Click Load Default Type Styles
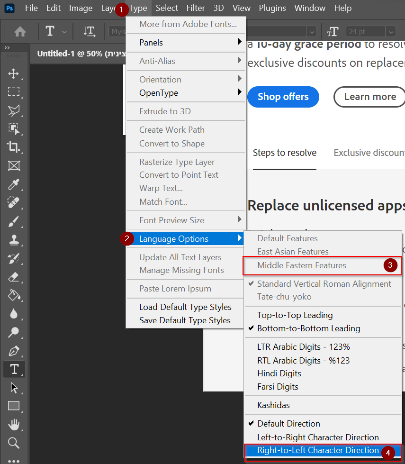Viewport: 405px width, 464px height. point(185,307)
